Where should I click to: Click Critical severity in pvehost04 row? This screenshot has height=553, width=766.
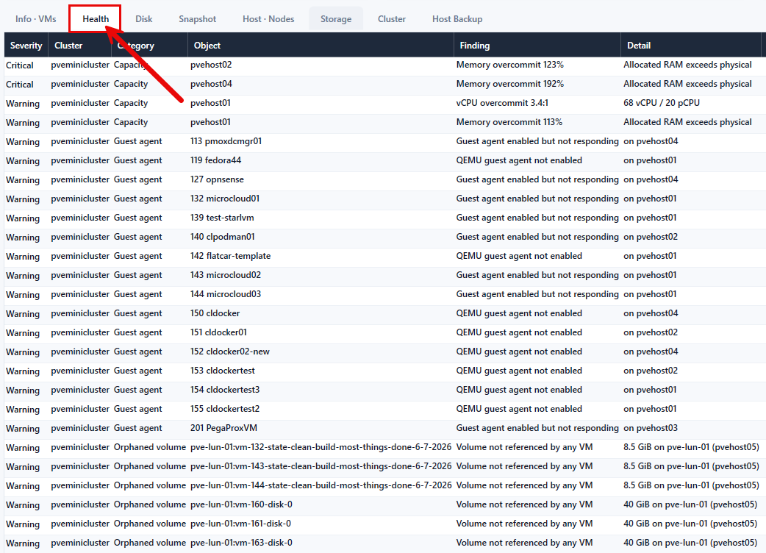click(20, 84)
